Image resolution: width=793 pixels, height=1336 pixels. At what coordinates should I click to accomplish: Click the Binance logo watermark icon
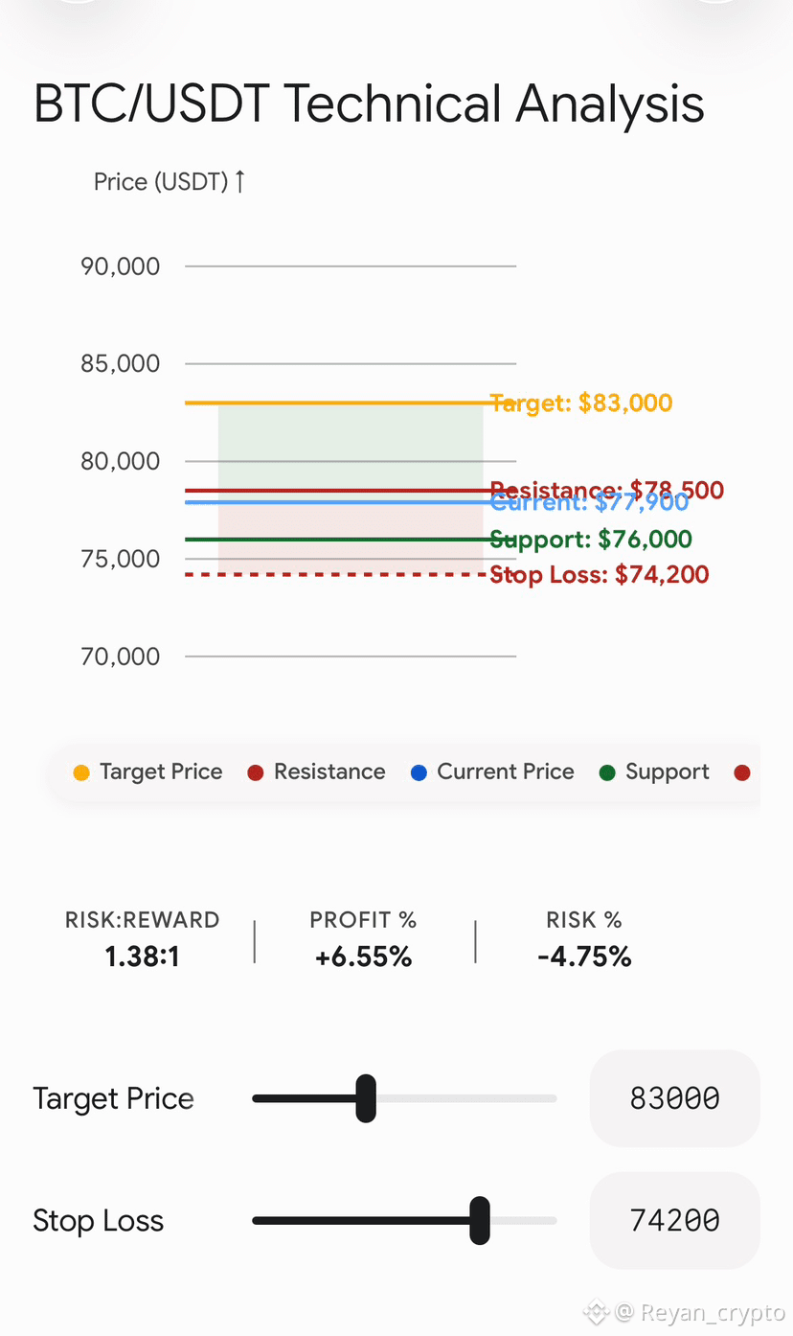pos(597,1310)
